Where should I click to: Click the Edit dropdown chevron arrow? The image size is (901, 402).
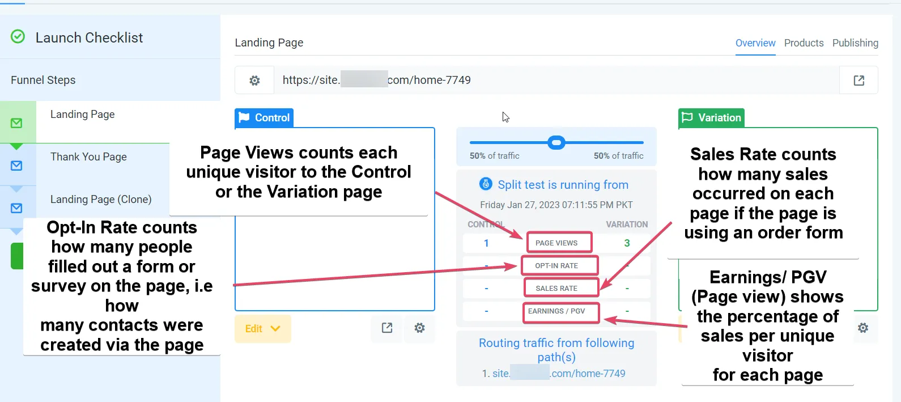pos(275,329)
